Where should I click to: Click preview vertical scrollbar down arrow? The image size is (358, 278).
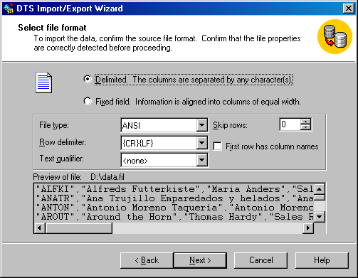(320, 216)
